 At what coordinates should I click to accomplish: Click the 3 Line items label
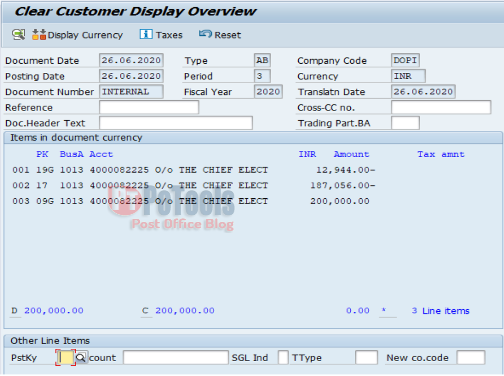tap(440, 311)
